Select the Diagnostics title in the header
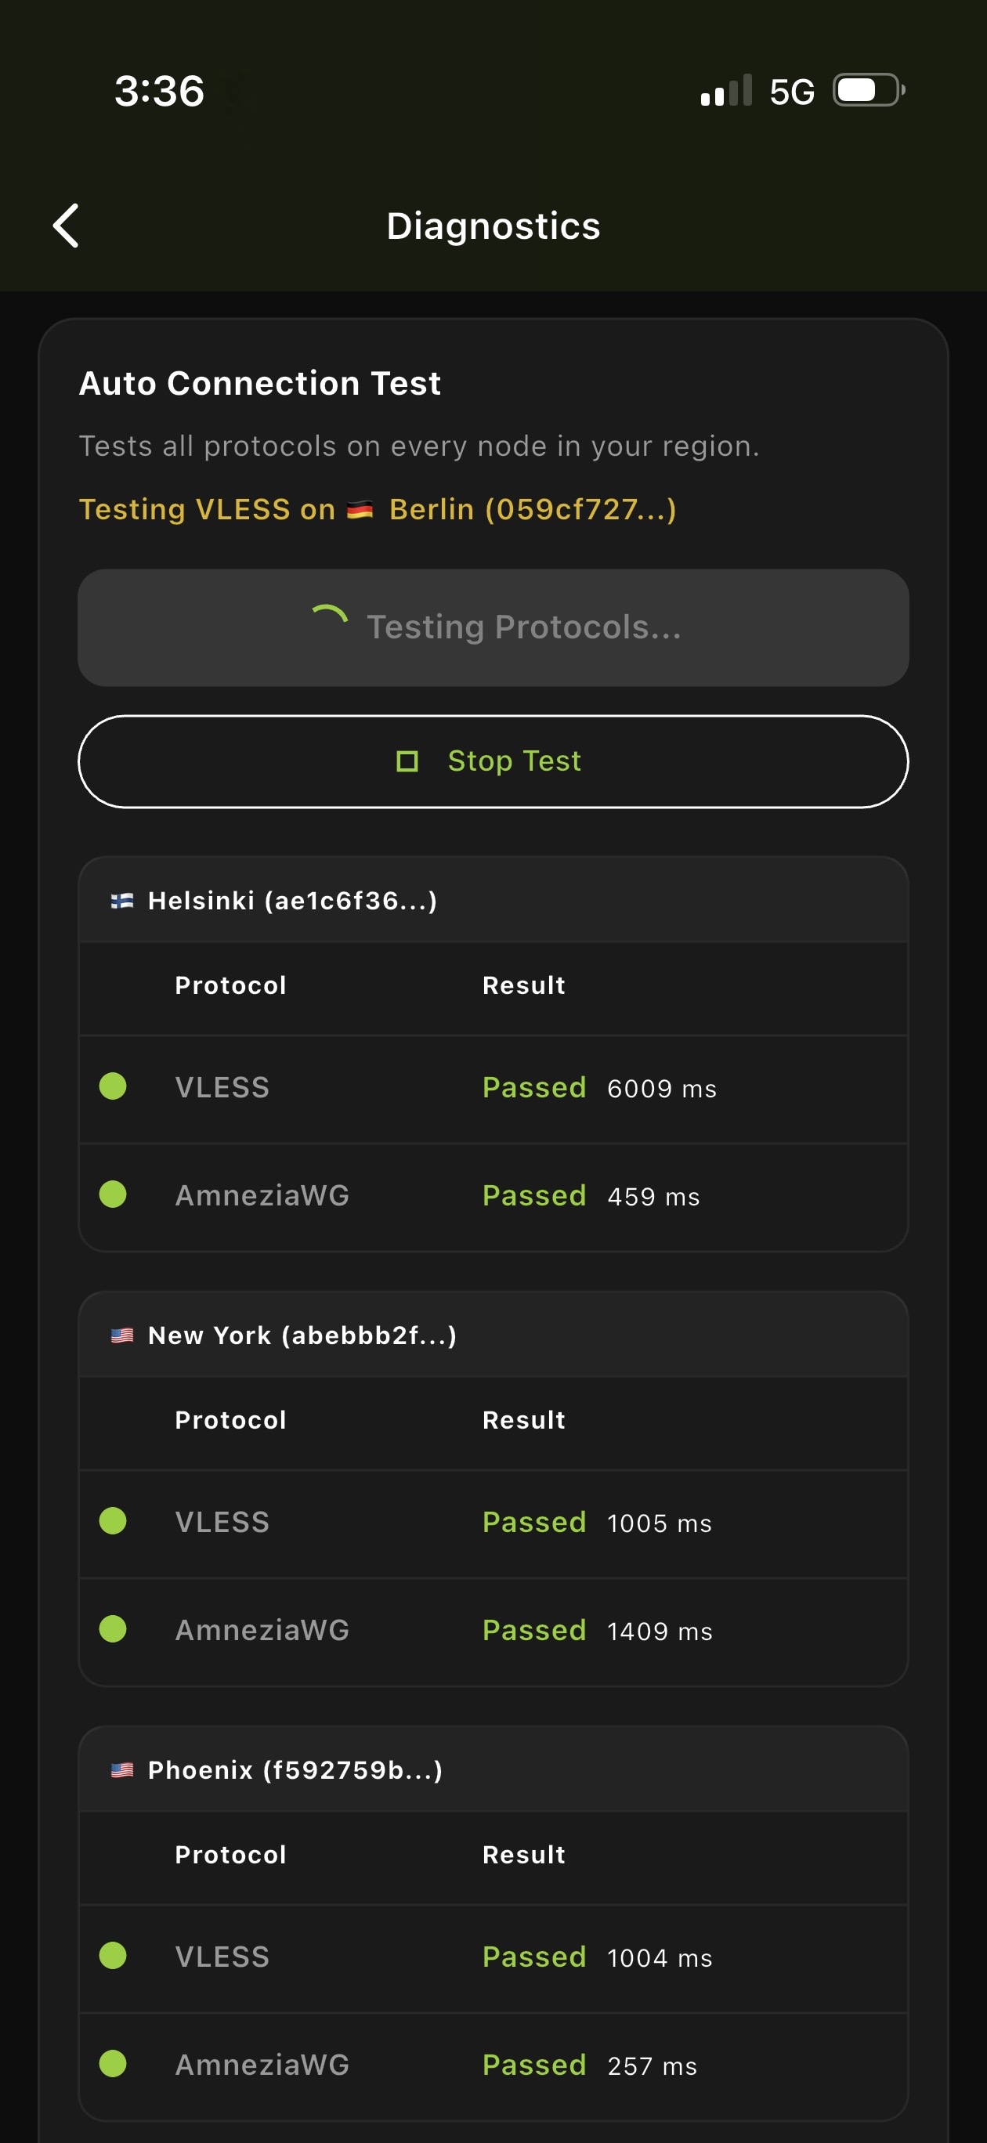The image size is (987, 2143). [493, 225]
